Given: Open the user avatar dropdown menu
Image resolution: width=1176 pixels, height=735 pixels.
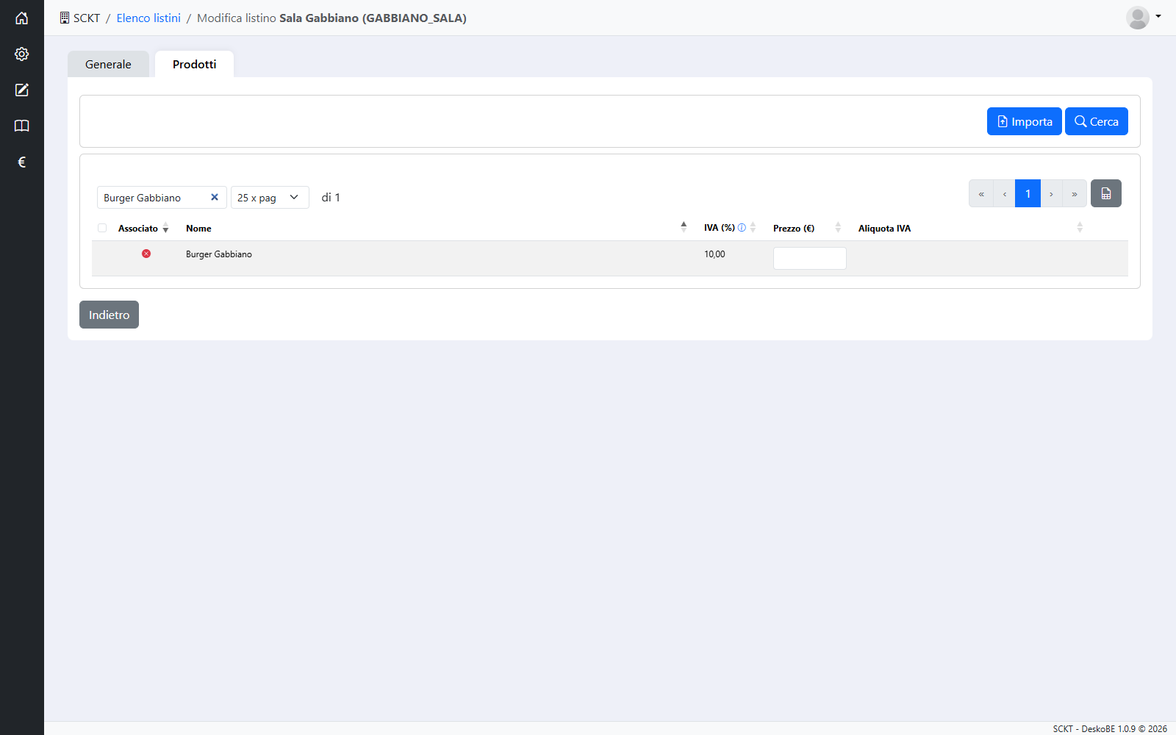Looking at the screenshot, I should tap(1144, 17).
